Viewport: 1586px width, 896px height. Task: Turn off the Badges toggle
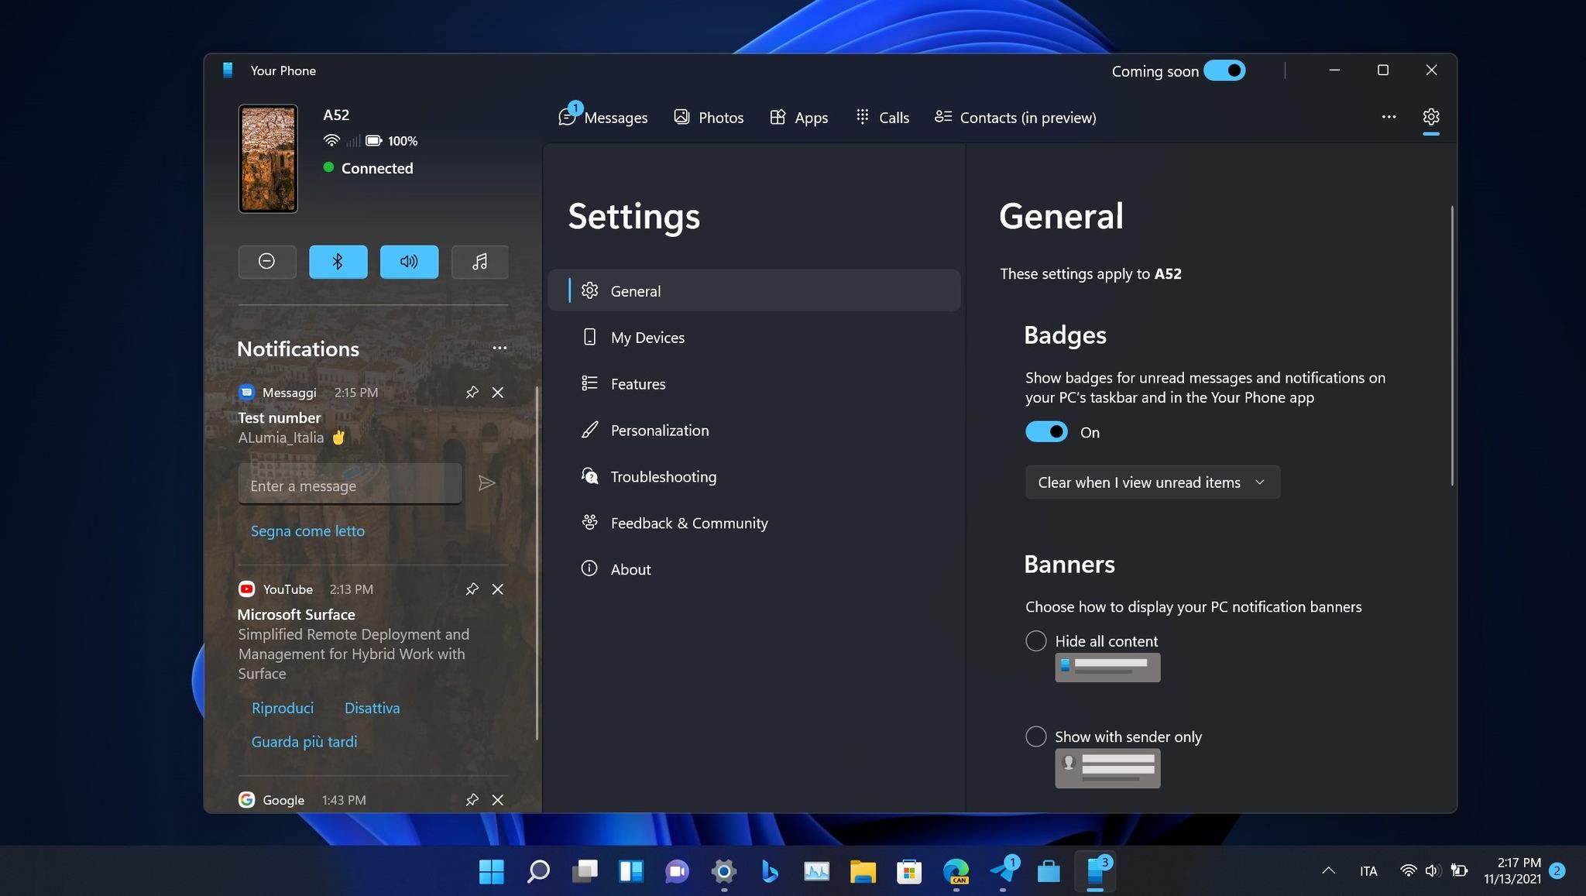coord(1046,431)
